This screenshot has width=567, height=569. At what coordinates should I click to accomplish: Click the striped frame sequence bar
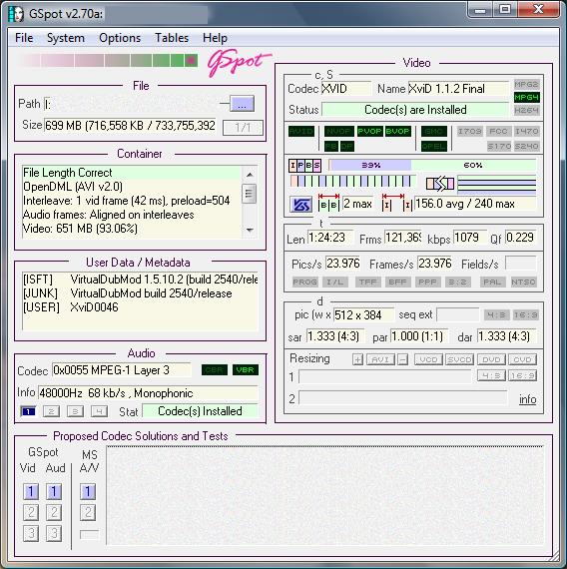click(352, 181)
